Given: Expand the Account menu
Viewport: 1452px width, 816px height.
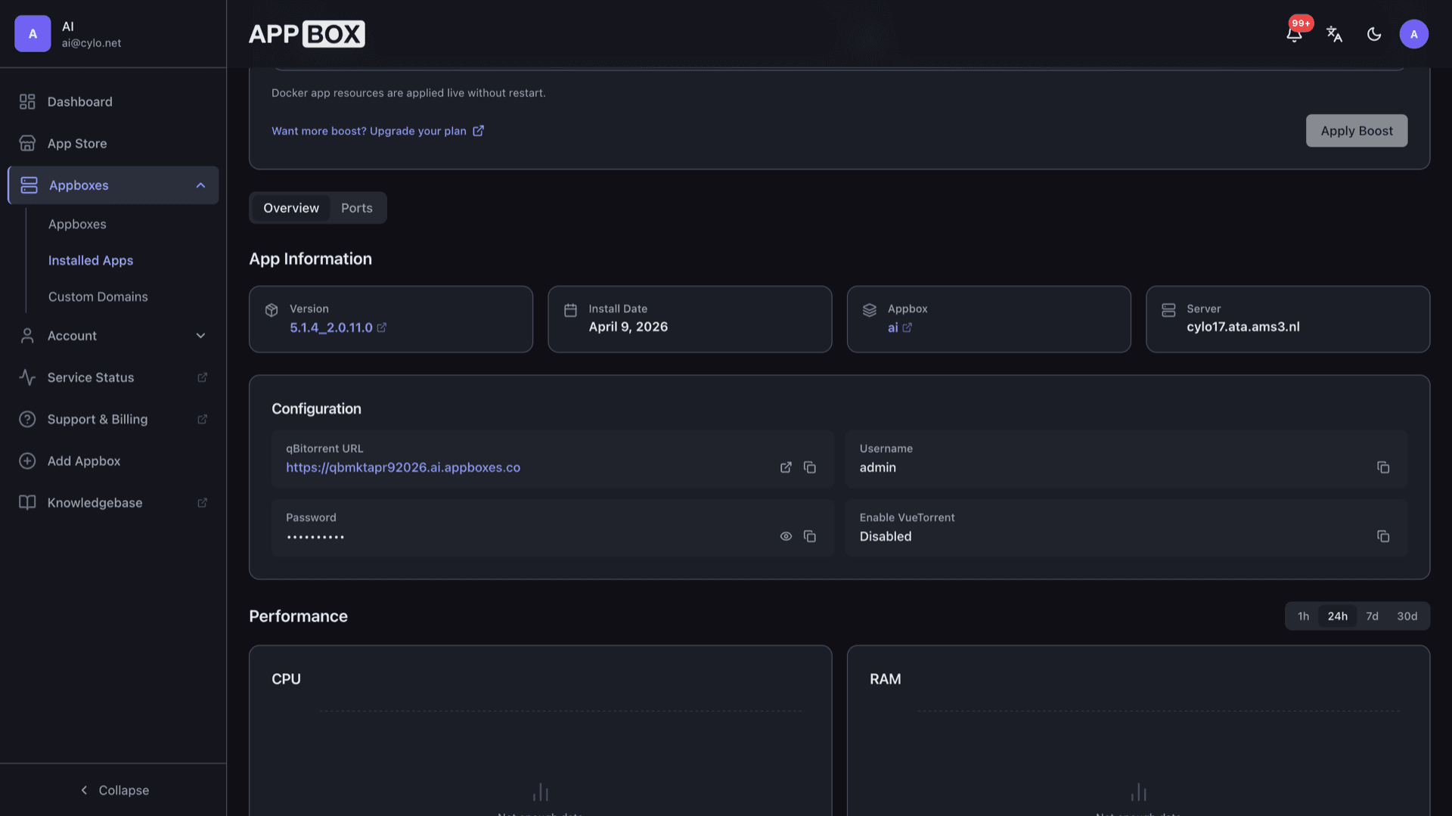Looking at the screenshot, I should click(113, 336).
